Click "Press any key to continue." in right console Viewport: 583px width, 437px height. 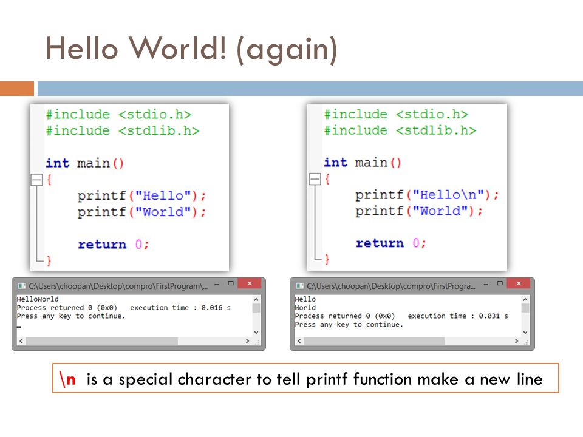point(349,325)
